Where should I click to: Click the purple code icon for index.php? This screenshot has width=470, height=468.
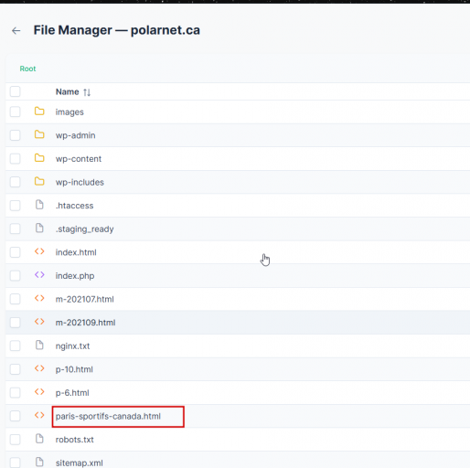click(x=39, y=275)
